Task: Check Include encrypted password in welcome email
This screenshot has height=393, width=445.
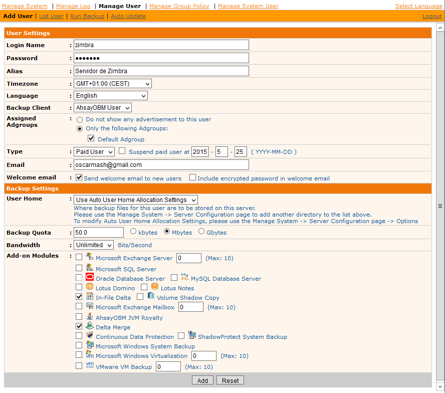Action: 193,177
